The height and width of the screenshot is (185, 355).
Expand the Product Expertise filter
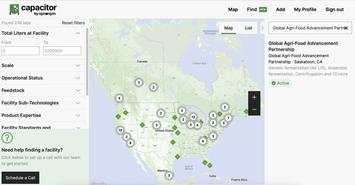click(78, 115)
